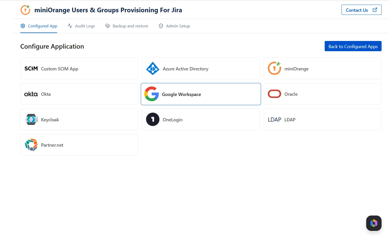Viewport: 389px width, 236px height.
Task: Click the restore icon beside Backup and restore
Action: [108, 26]
